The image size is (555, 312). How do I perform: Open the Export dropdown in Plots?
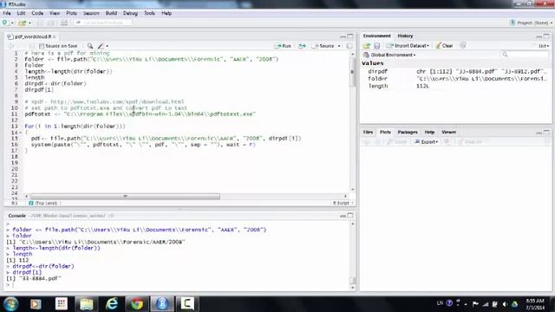(x=426, y=142)
